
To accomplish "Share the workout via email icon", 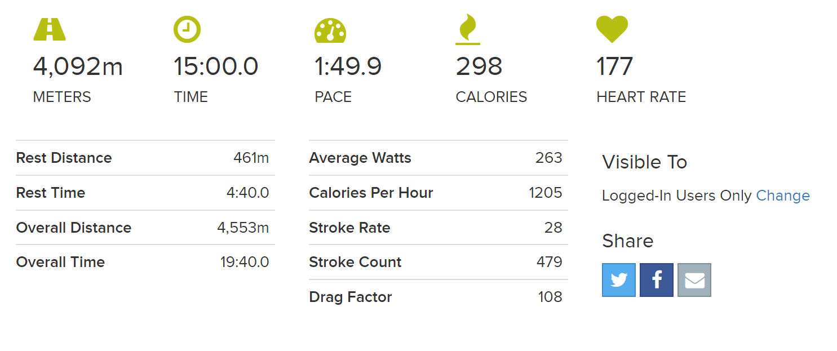I will [694, 280].
